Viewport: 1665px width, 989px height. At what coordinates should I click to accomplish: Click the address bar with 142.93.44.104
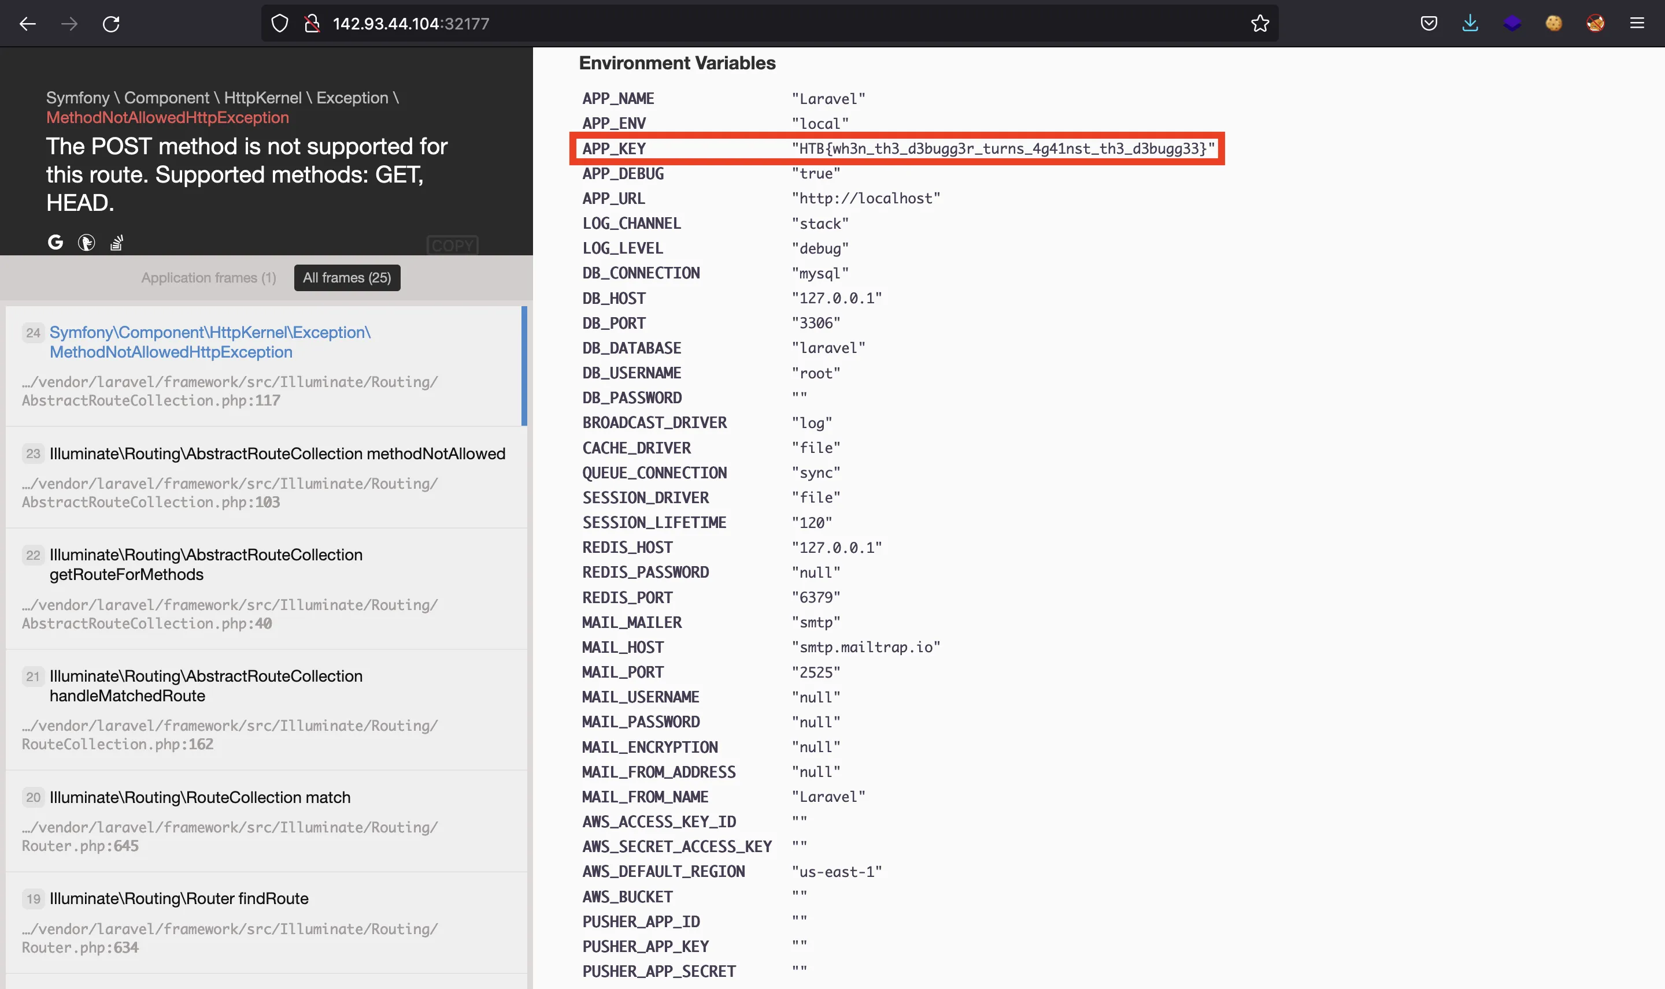[769, 24]
